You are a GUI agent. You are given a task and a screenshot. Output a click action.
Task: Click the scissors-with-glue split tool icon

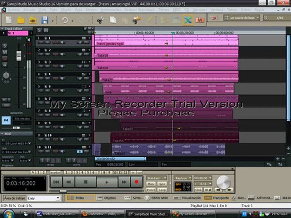click(x=136, y=20)
